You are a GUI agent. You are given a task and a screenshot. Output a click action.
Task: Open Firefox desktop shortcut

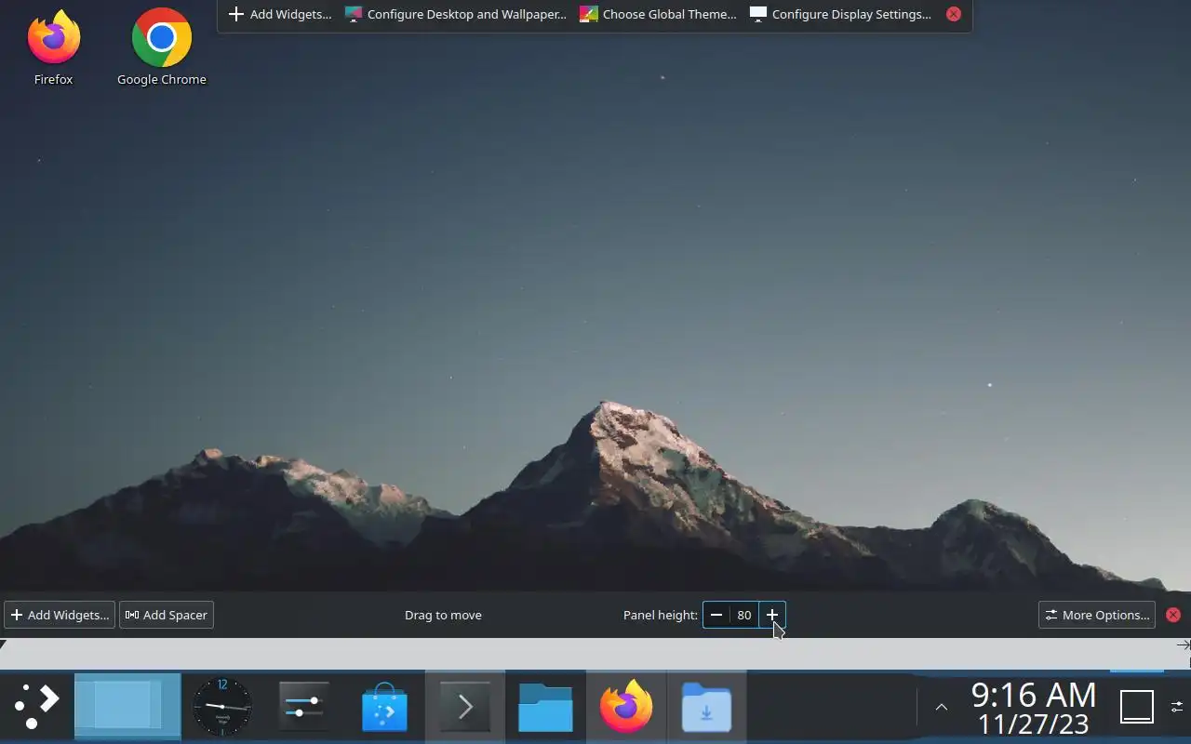point(53,48)
